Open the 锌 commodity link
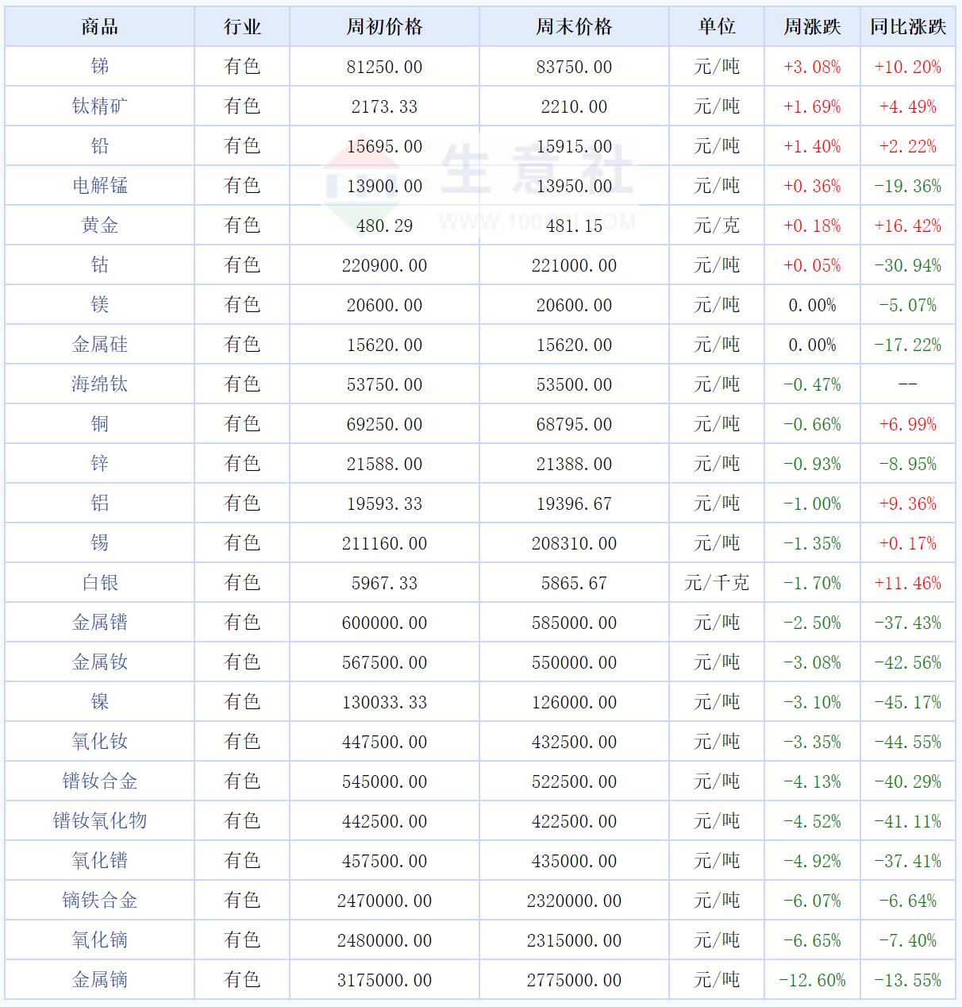The height and width of the screenshot is (1007, 962). pos(99,464)
